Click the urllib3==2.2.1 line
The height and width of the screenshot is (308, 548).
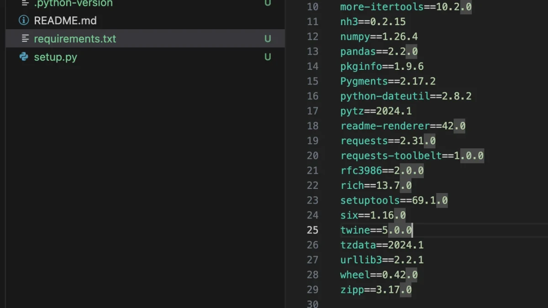point(382,260)
